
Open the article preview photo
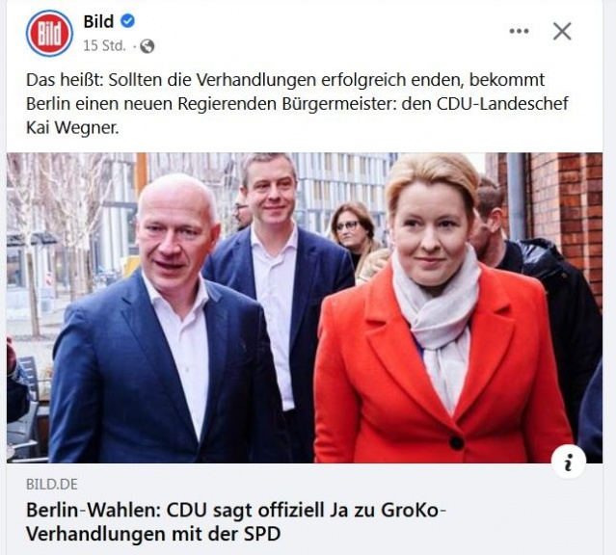(305, 307)
